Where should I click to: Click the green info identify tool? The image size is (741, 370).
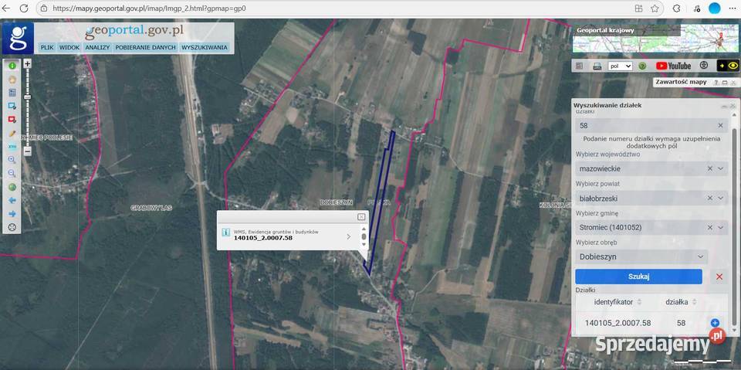pos(12,66)
